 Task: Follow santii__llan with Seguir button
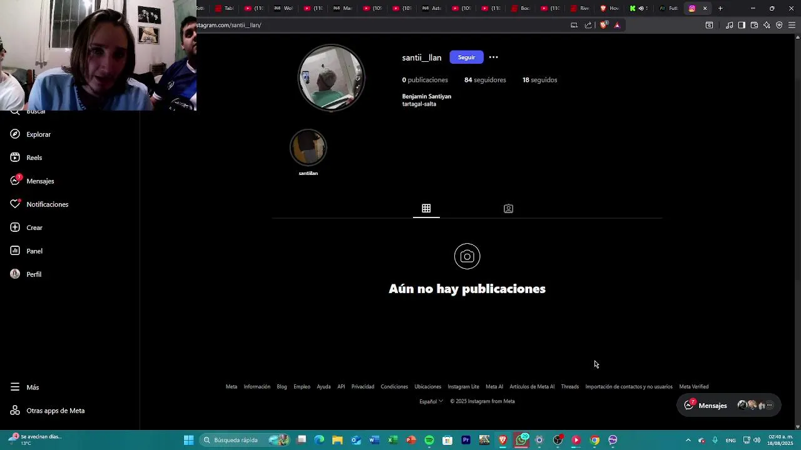click(466, 57)
